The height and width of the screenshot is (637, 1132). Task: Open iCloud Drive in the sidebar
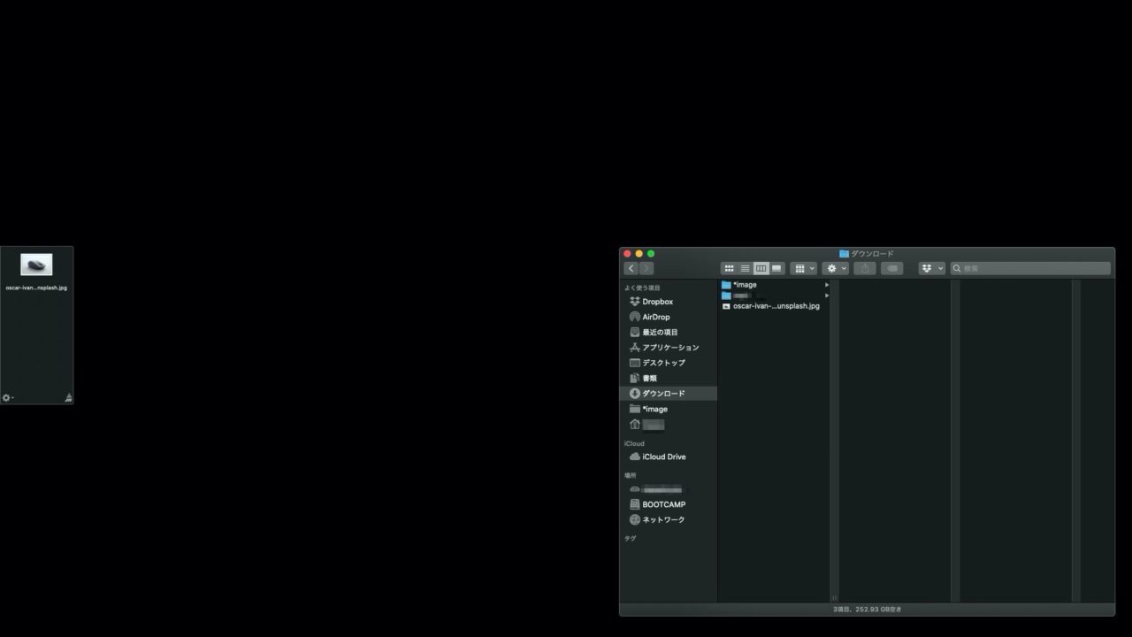[668, 457]
